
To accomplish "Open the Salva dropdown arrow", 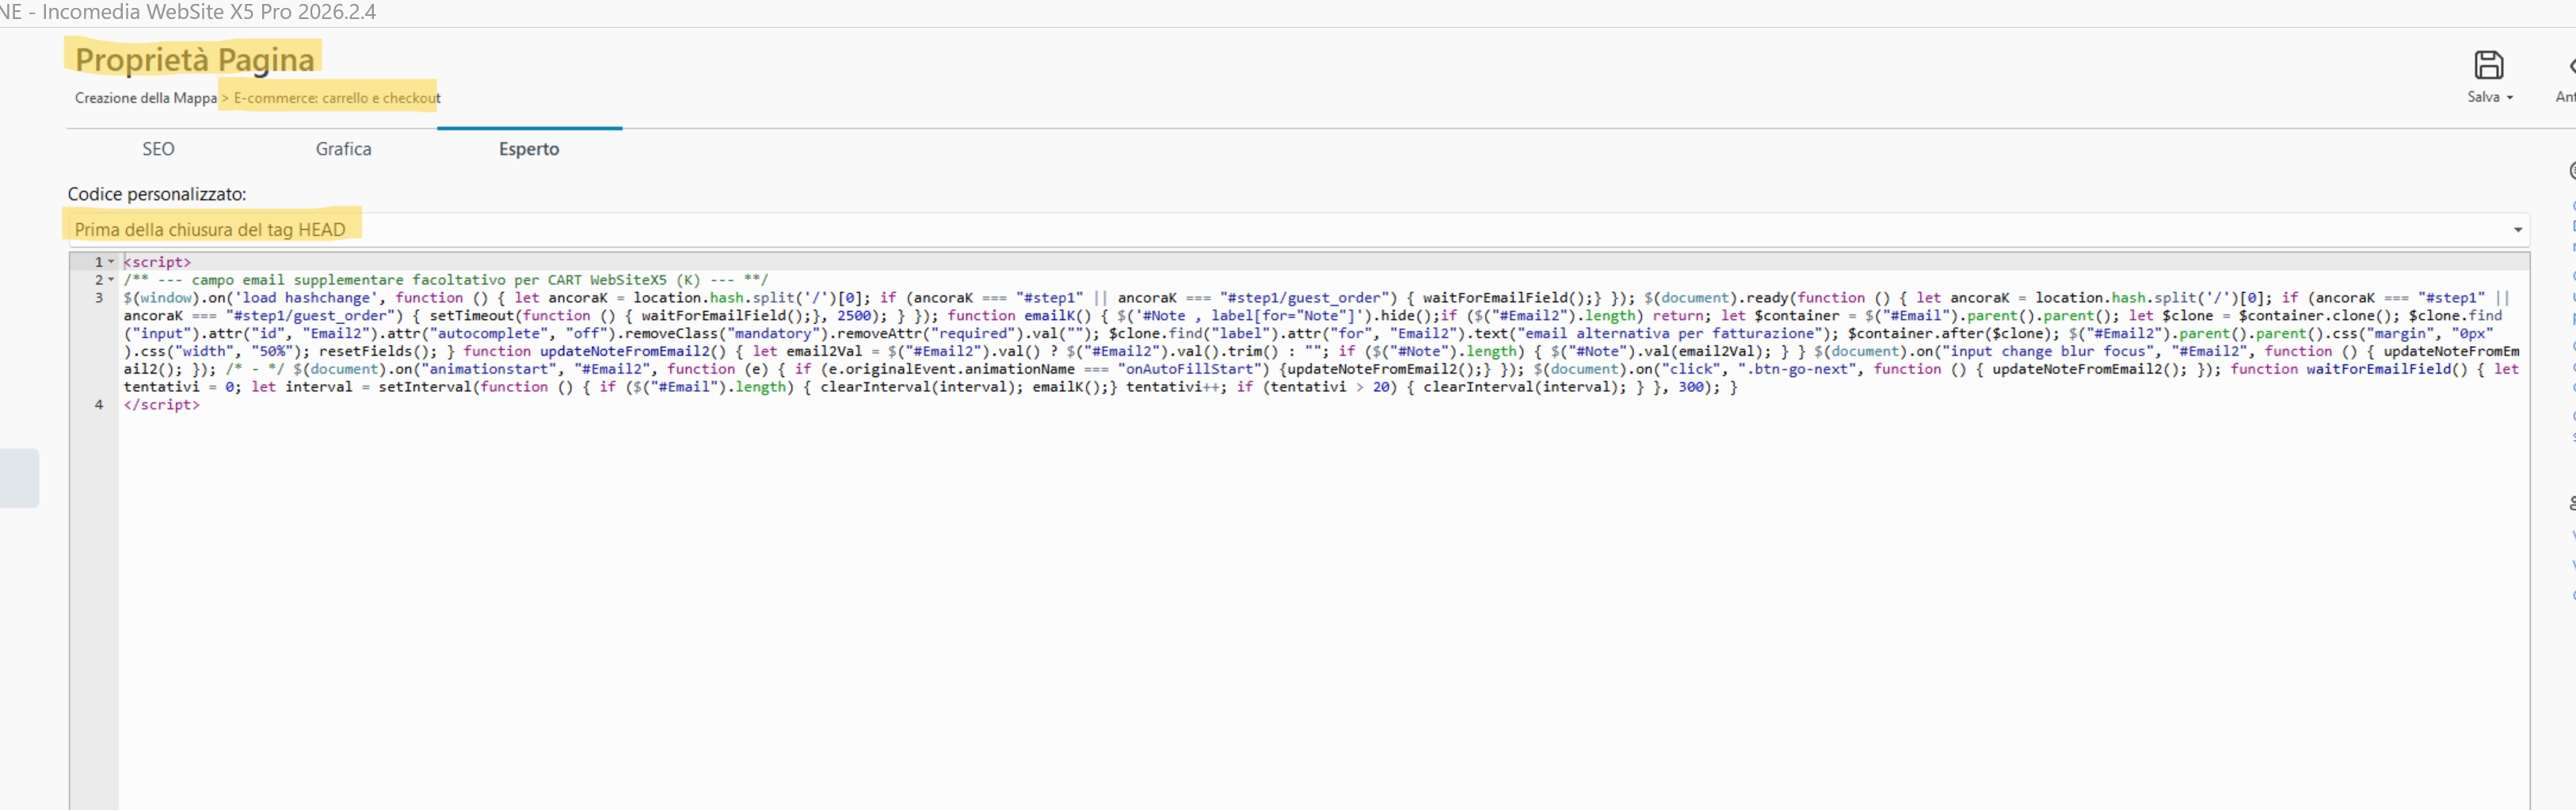I will [x=2510, y=98].
